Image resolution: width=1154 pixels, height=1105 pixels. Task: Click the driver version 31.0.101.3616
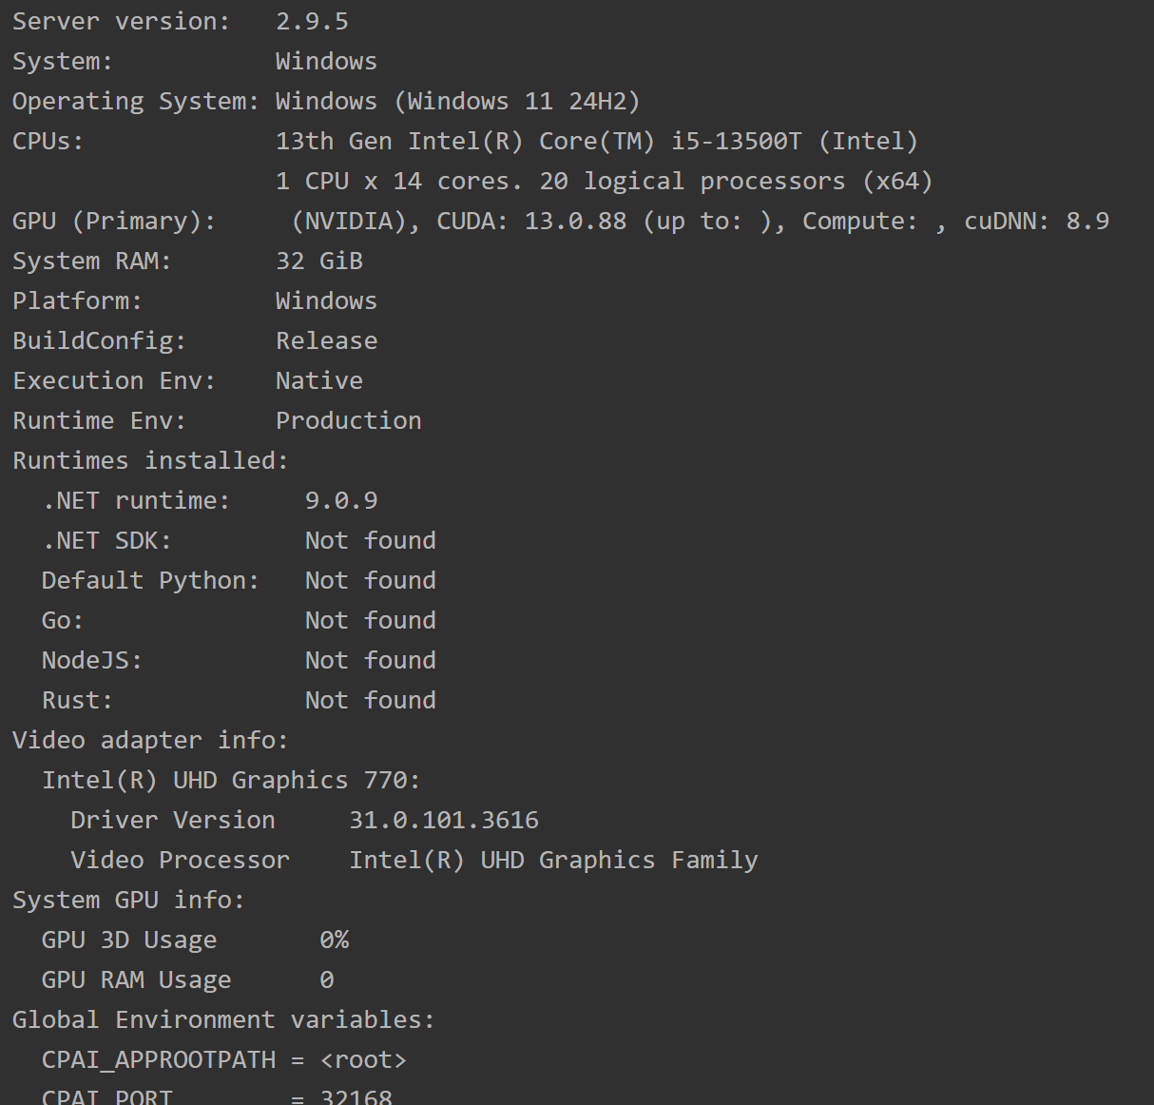coord(444,820)
